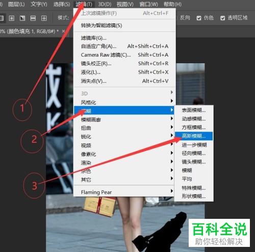Select 进一步模糊 from blur submenu
This screenshot has height=252, width=255.
[194, 145]
